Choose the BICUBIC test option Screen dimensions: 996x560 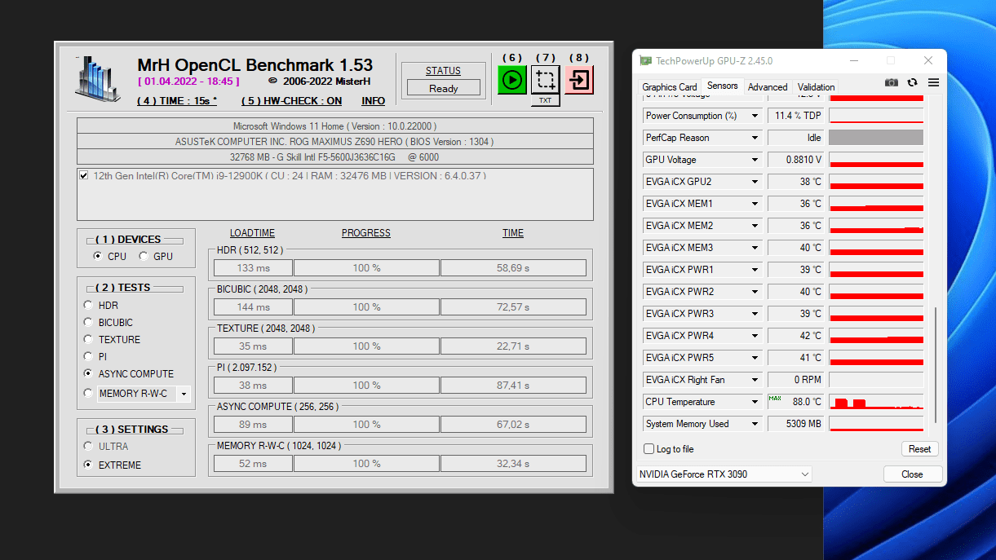88,322
